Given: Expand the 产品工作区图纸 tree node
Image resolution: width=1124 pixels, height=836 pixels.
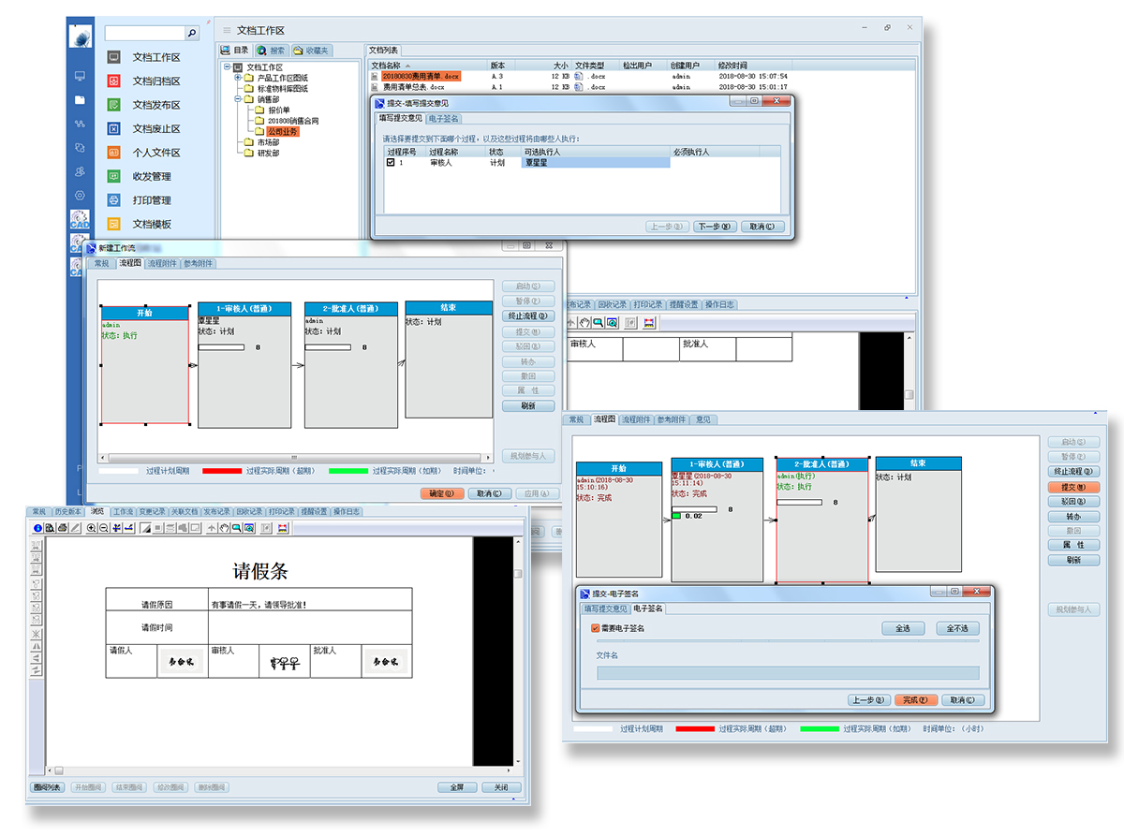Looking at the screenshot, I should coord(238,78).
